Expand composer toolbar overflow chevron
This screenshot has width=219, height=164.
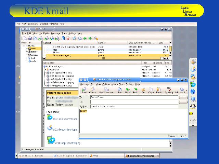tap(186, 91)
